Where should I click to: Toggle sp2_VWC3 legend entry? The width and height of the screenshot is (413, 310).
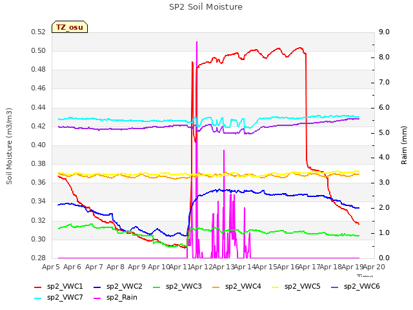tap(177, 287)
